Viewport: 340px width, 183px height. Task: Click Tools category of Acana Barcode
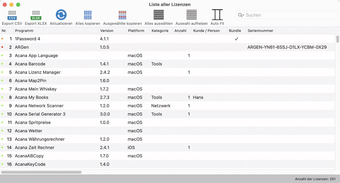[x=157, y=64]
